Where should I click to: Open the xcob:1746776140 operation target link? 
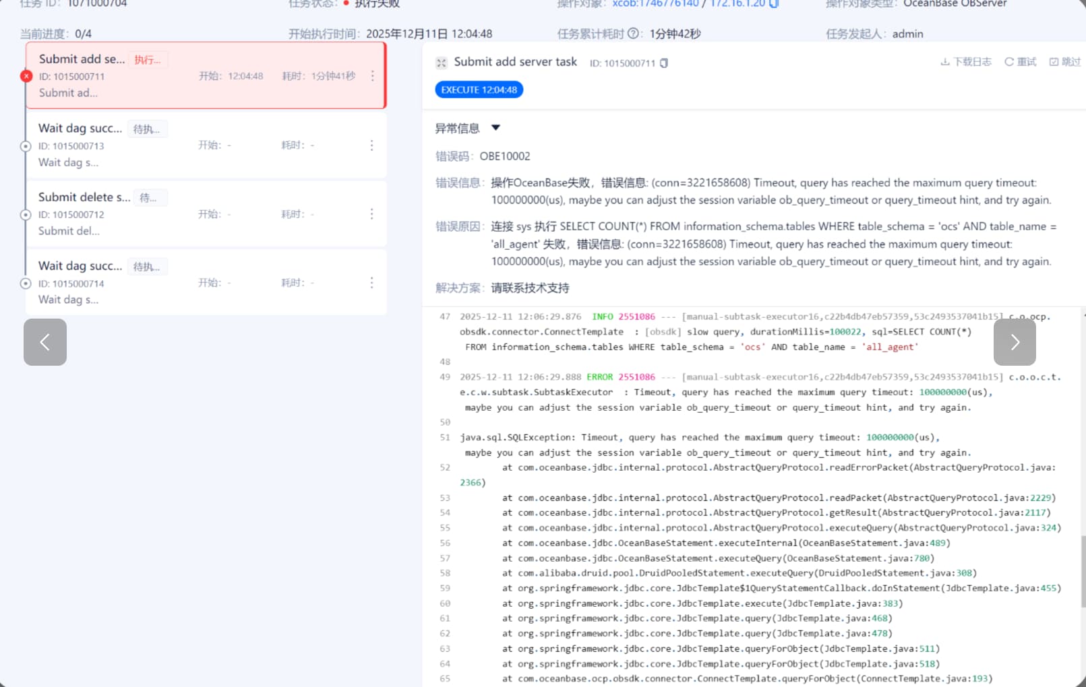(655, 4)
